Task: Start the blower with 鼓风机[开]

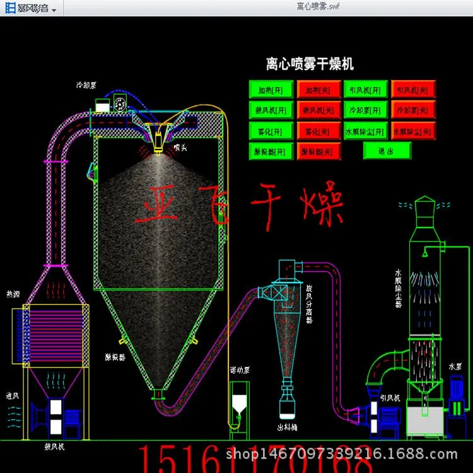Action: 271,110
